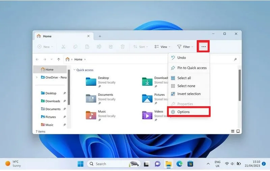Click the Paste clipboard icon
Image resolution: width=270 pixels, height=171 pixels.
[87, 47]
